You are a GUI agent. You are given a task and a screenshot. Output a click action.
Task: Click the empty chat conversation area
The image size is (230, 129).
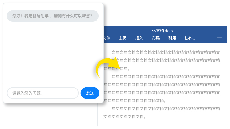(53, 52)
